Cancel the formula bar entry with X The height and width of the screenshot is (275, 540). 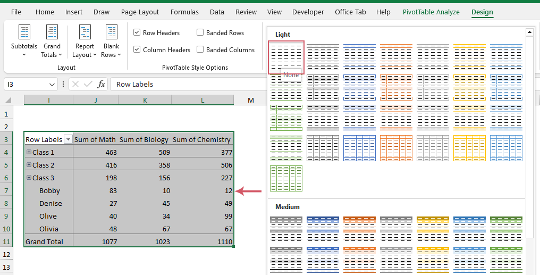point(75,84)
